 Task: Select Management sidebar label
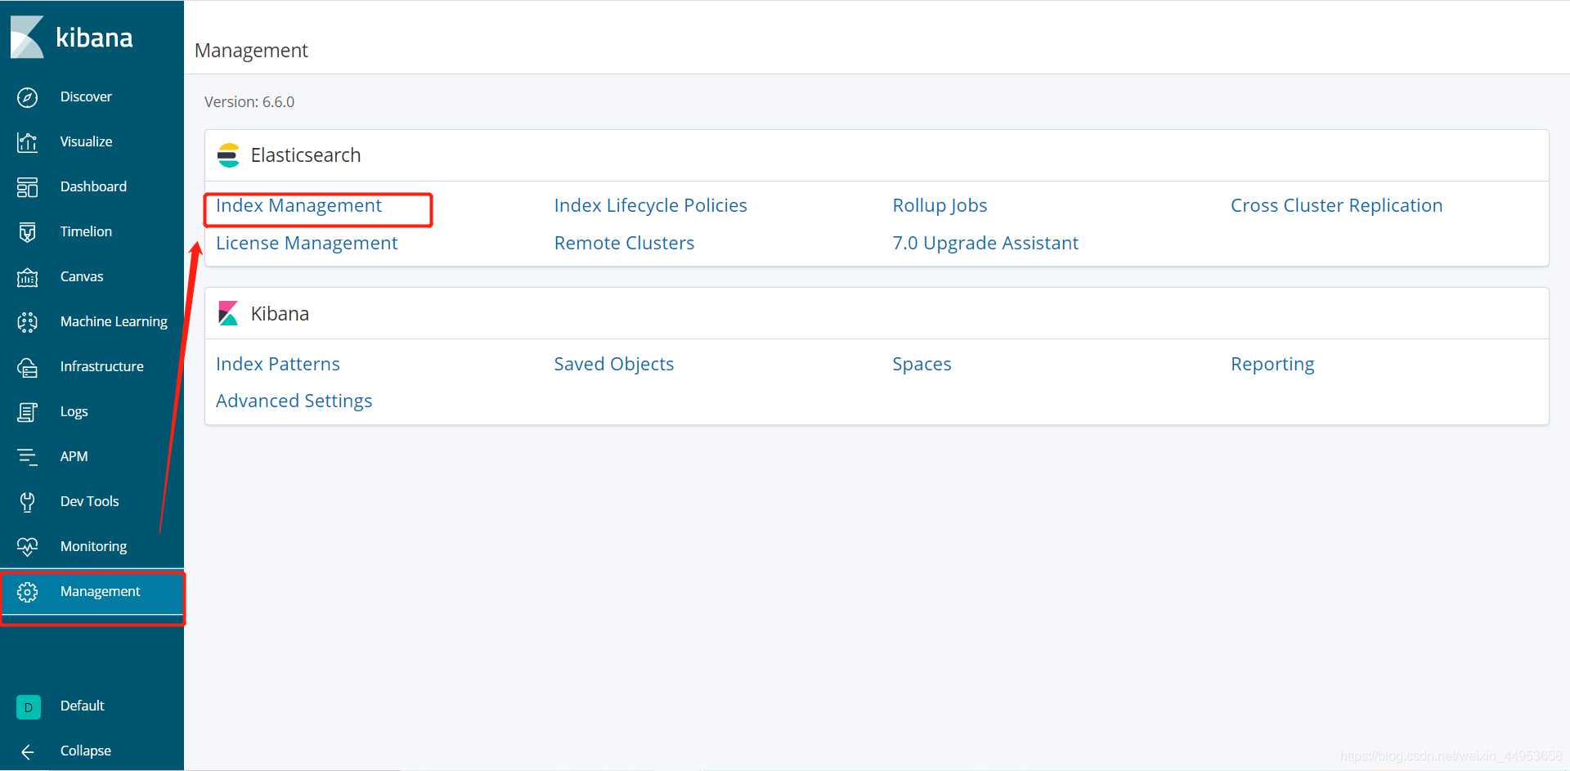click(100, 592)
